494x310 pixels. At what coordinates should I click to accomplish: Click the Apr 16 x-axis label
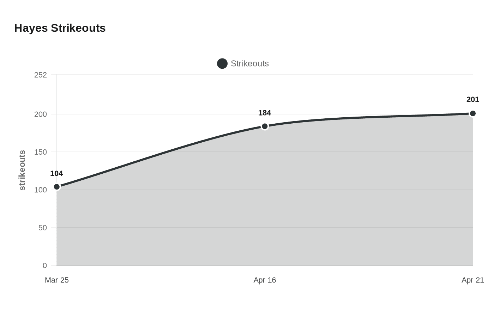click(x=265, y=280)
